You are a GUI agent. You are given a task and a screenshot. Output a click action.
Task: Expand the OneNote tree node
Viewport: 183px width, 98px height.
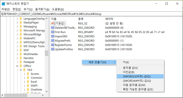(x=24, y=90)
